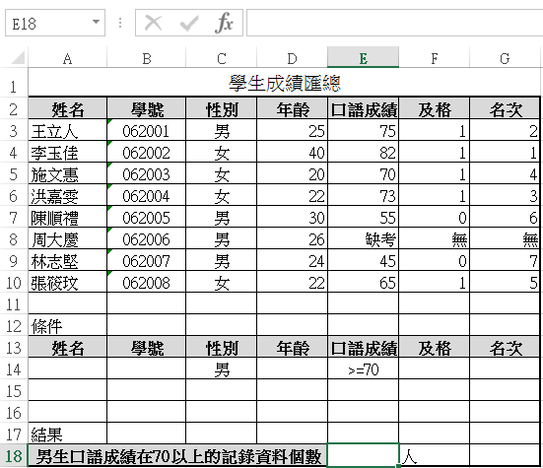Image resolution: width=543 pixels, height=468 pixels.
Task: Select the name cell 李玉佳
Action: click(x=68, y=152)
